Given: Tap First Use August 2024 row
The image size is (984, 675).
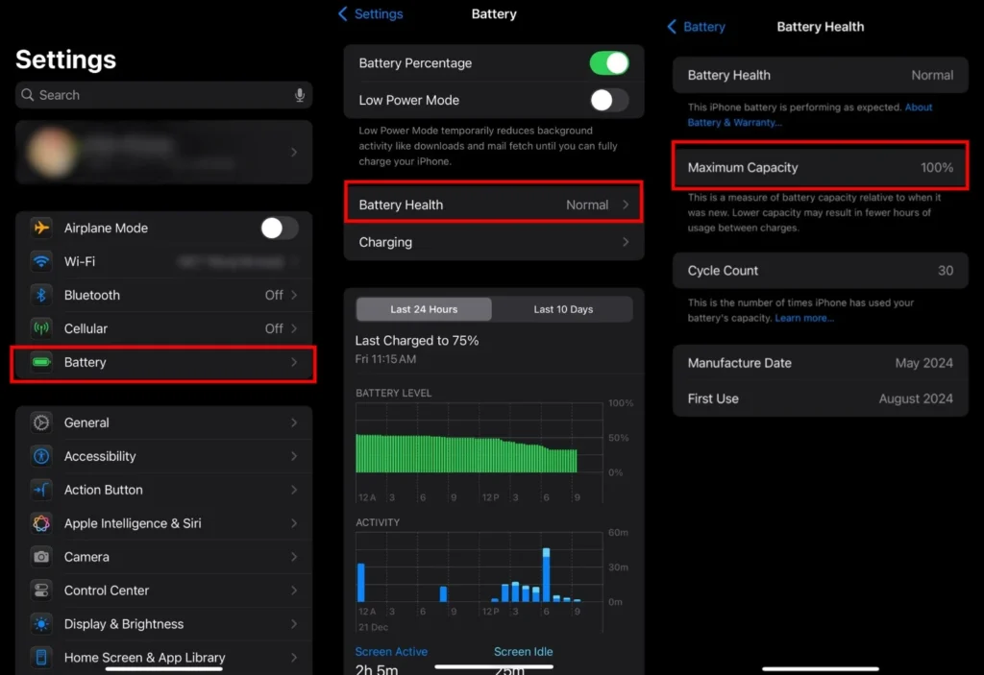Looking at the screenshot, I should pos(821,398).
